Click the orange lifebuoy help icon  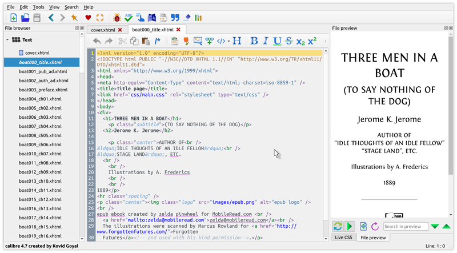pyautogui.click(x=100, y=18)
